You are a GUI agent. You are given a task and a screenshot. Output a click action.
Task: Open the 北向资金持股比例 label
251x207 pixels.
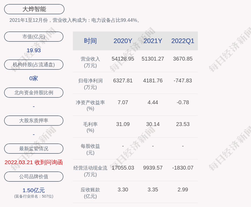(x=34, y=93)
